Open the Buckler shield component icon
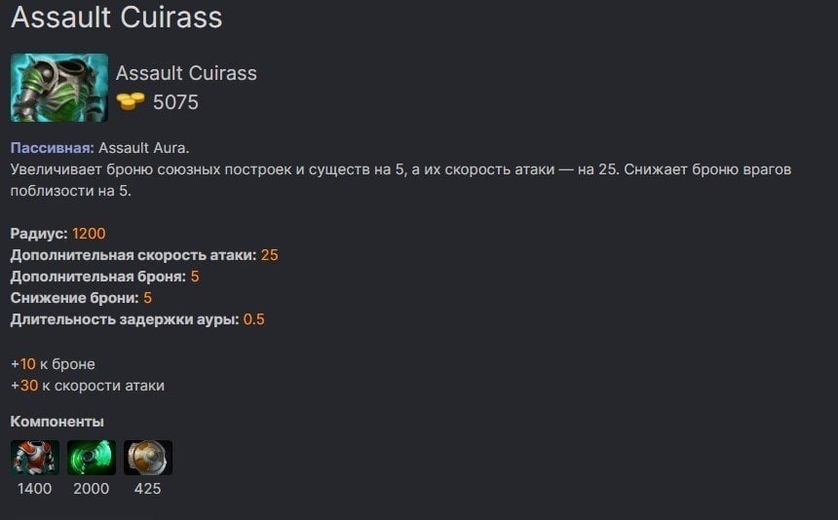Image resolution: width=838 pixels, height=520 pixels. (x=148, y=458)
